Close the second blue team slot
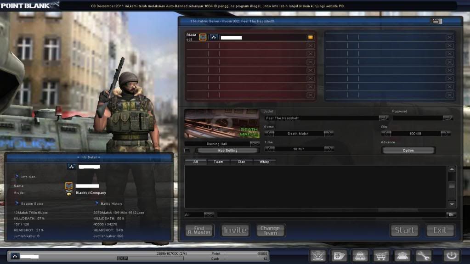This screenshot has height=264, width=470. click(x=449, y=46)
